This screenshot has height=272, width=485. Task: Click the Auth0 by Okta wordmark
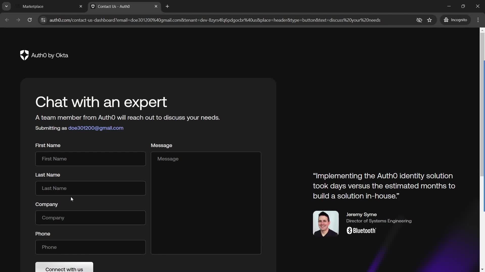50,55
